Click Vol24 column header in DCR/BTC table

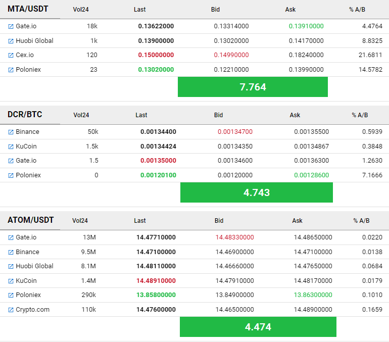(81, 115)
